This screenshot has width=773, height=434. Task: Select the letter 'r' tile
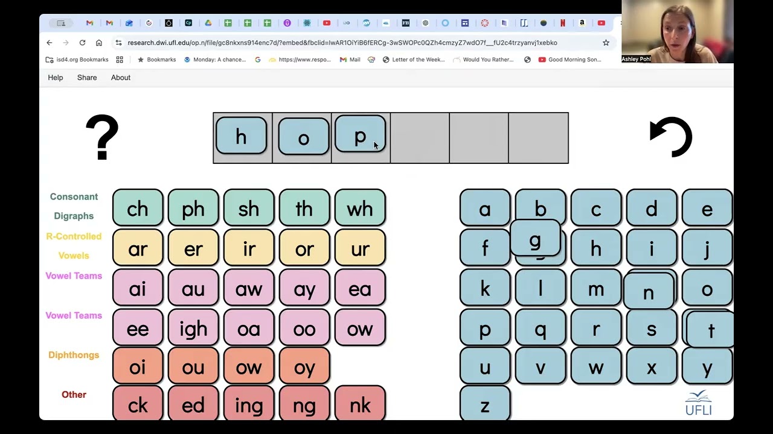point(596,328)
